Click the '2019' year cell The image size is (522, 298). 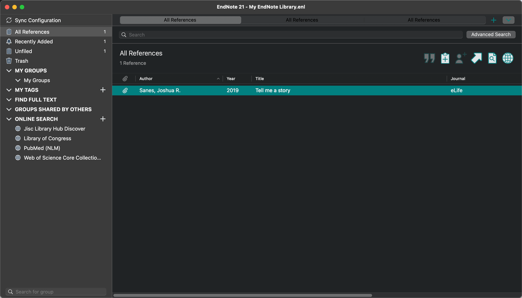232,91
